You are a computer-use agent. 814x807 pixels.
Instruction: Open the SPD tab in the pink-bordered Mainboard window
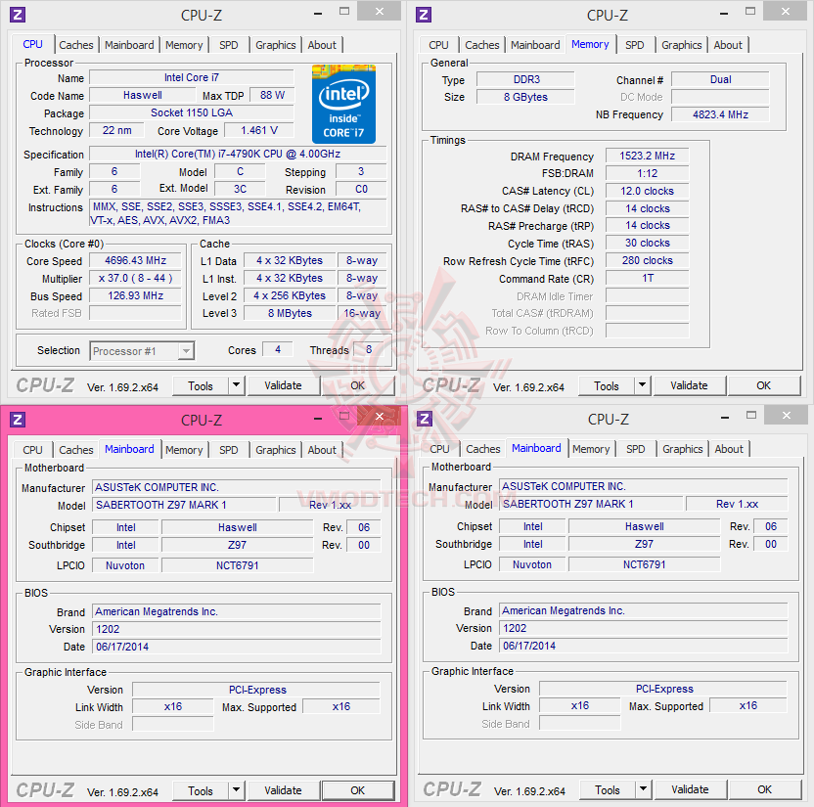click(228, 450)
